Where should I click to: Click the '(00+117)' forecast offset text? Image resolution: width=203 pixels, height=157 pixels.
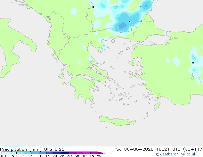point(193,149)
